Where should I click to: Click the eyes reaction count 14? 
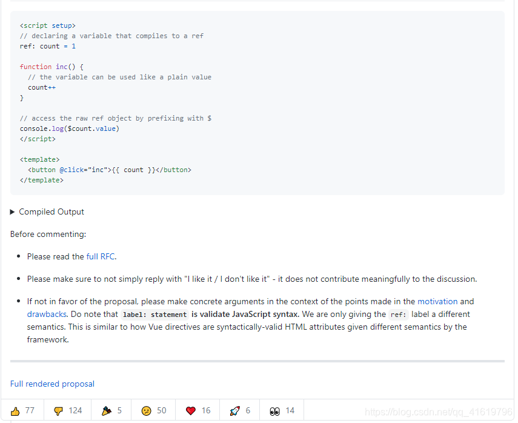click(290, 410)
